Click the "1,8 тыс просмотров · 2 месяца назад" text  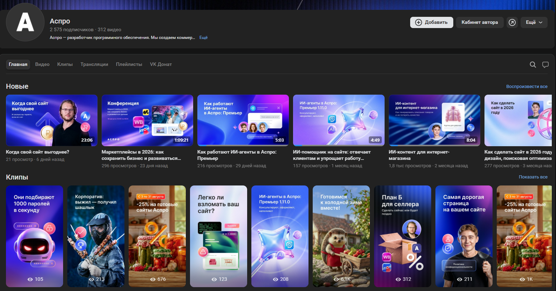[x=428, y=166]
